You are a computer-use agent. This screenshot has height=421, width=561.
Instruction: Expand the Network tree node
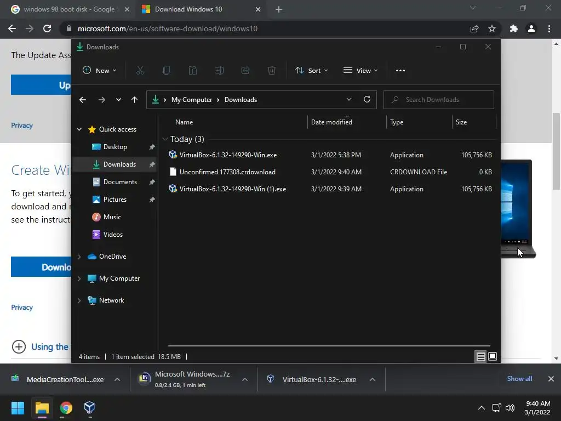point(79,300)
